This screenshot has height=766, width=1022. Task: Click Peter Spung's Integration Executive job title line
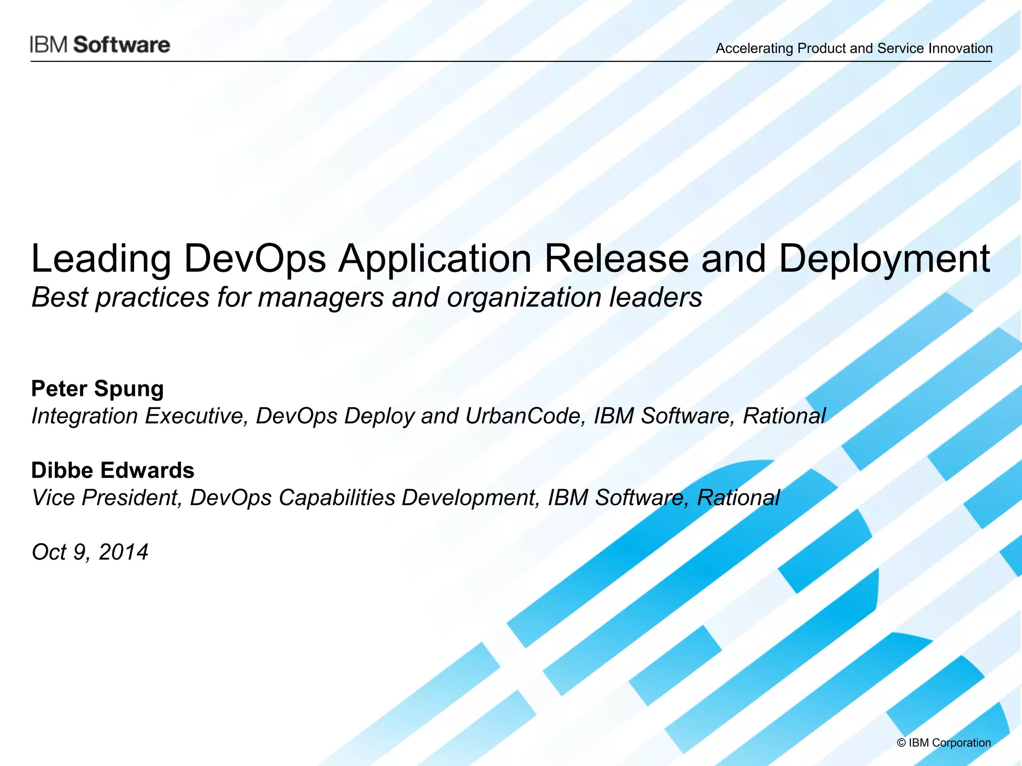pos(428,416)
